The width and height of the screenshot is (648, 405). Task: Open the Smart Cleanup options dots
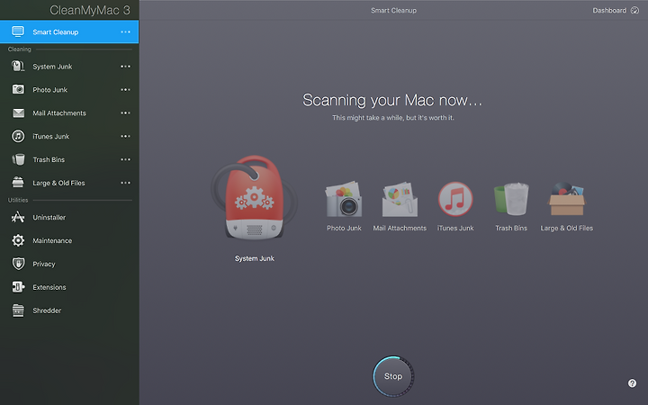point(125,31)
